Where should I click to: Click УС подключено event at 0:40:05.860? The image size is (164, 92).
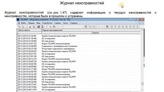pyautogui.click(x=48, y=66)
